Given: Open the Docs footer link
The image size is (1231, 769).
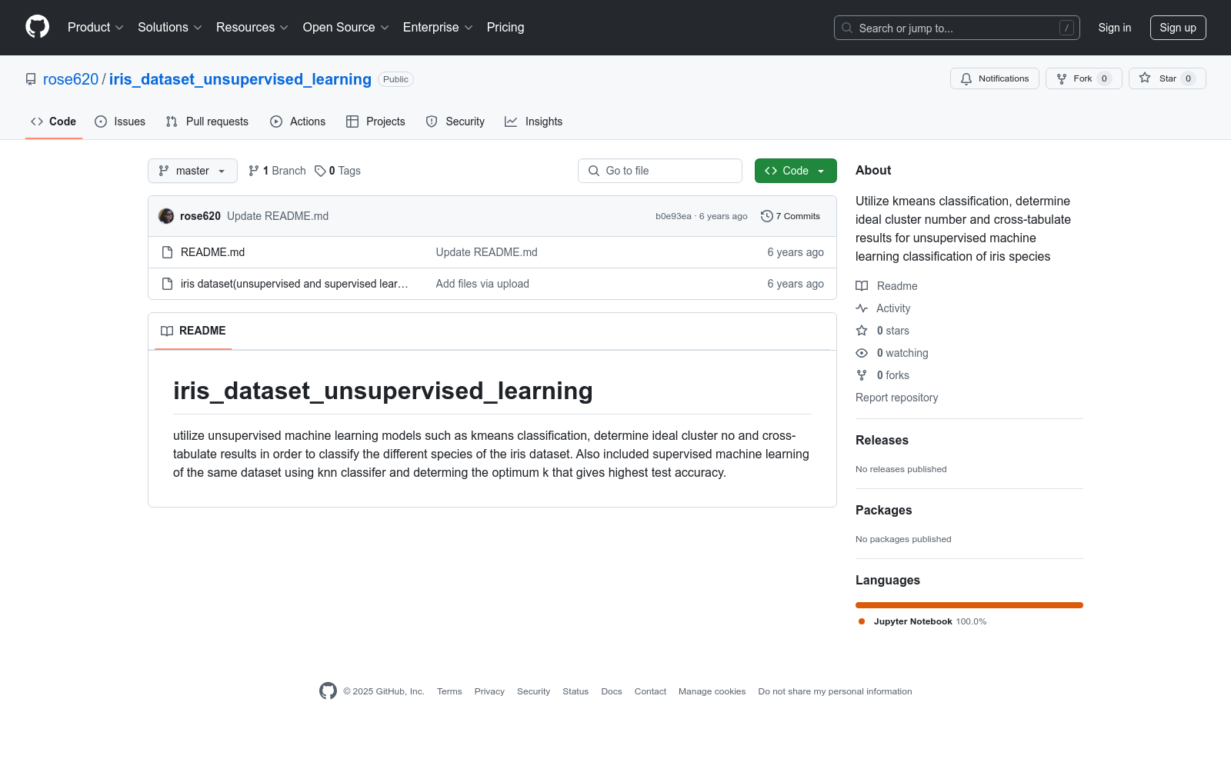Looking at the screenshot, I should (612, 691).
